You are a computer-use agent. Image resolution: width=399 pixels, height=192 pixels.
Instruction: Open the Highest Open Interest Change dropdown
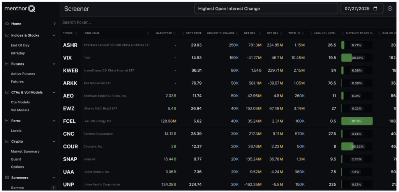click(266, 9)
